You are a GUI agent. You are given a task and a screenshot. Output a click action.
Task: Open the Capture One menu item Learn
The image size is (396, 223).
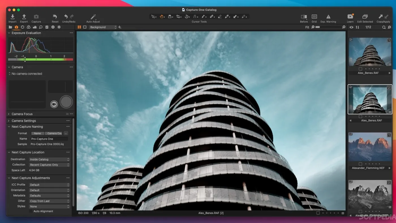coord(350,16)
